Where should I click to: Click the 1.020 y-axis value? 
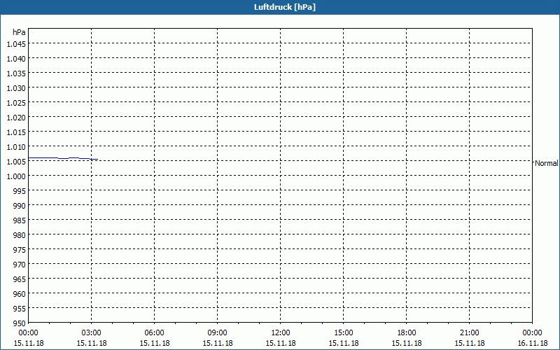click(x=16, y=118)
